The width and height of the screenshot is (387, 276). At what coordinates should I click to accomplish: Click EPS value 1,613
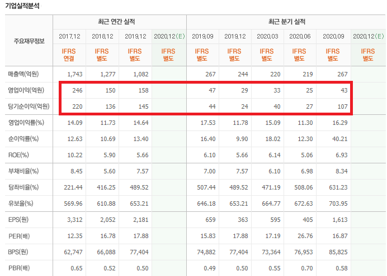[x=340, y=220]
